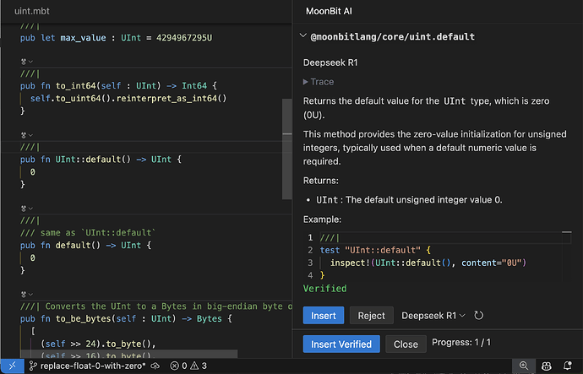Click the 'Returns:' label in documentation
Screen dimensions: 583x374
click(x=321, y=181)
